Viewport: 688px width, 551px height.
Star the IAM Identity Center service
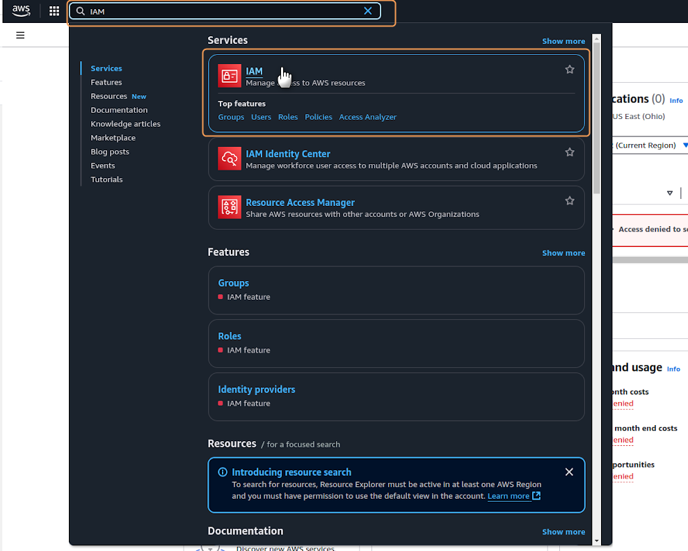click(570, 152)
